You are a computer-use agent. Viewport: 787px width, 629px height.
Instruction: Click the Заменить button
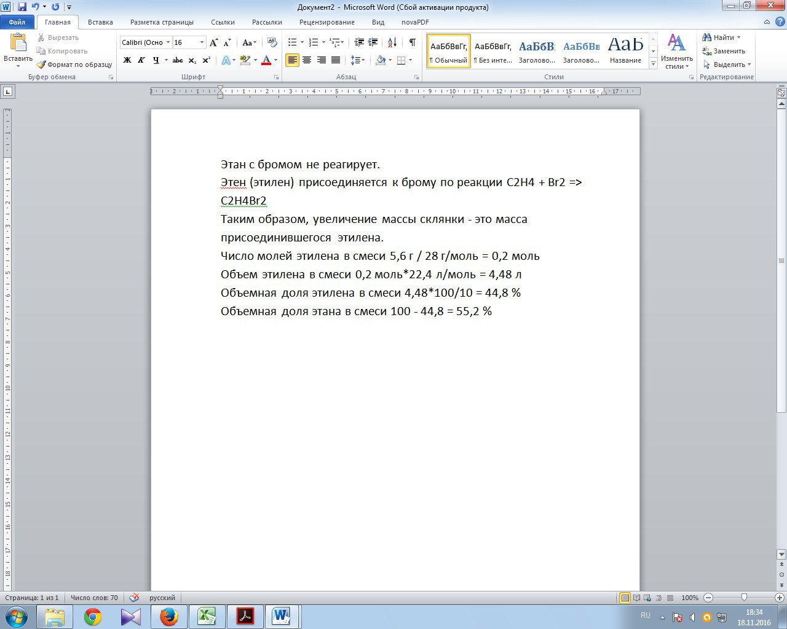[724, 51]
